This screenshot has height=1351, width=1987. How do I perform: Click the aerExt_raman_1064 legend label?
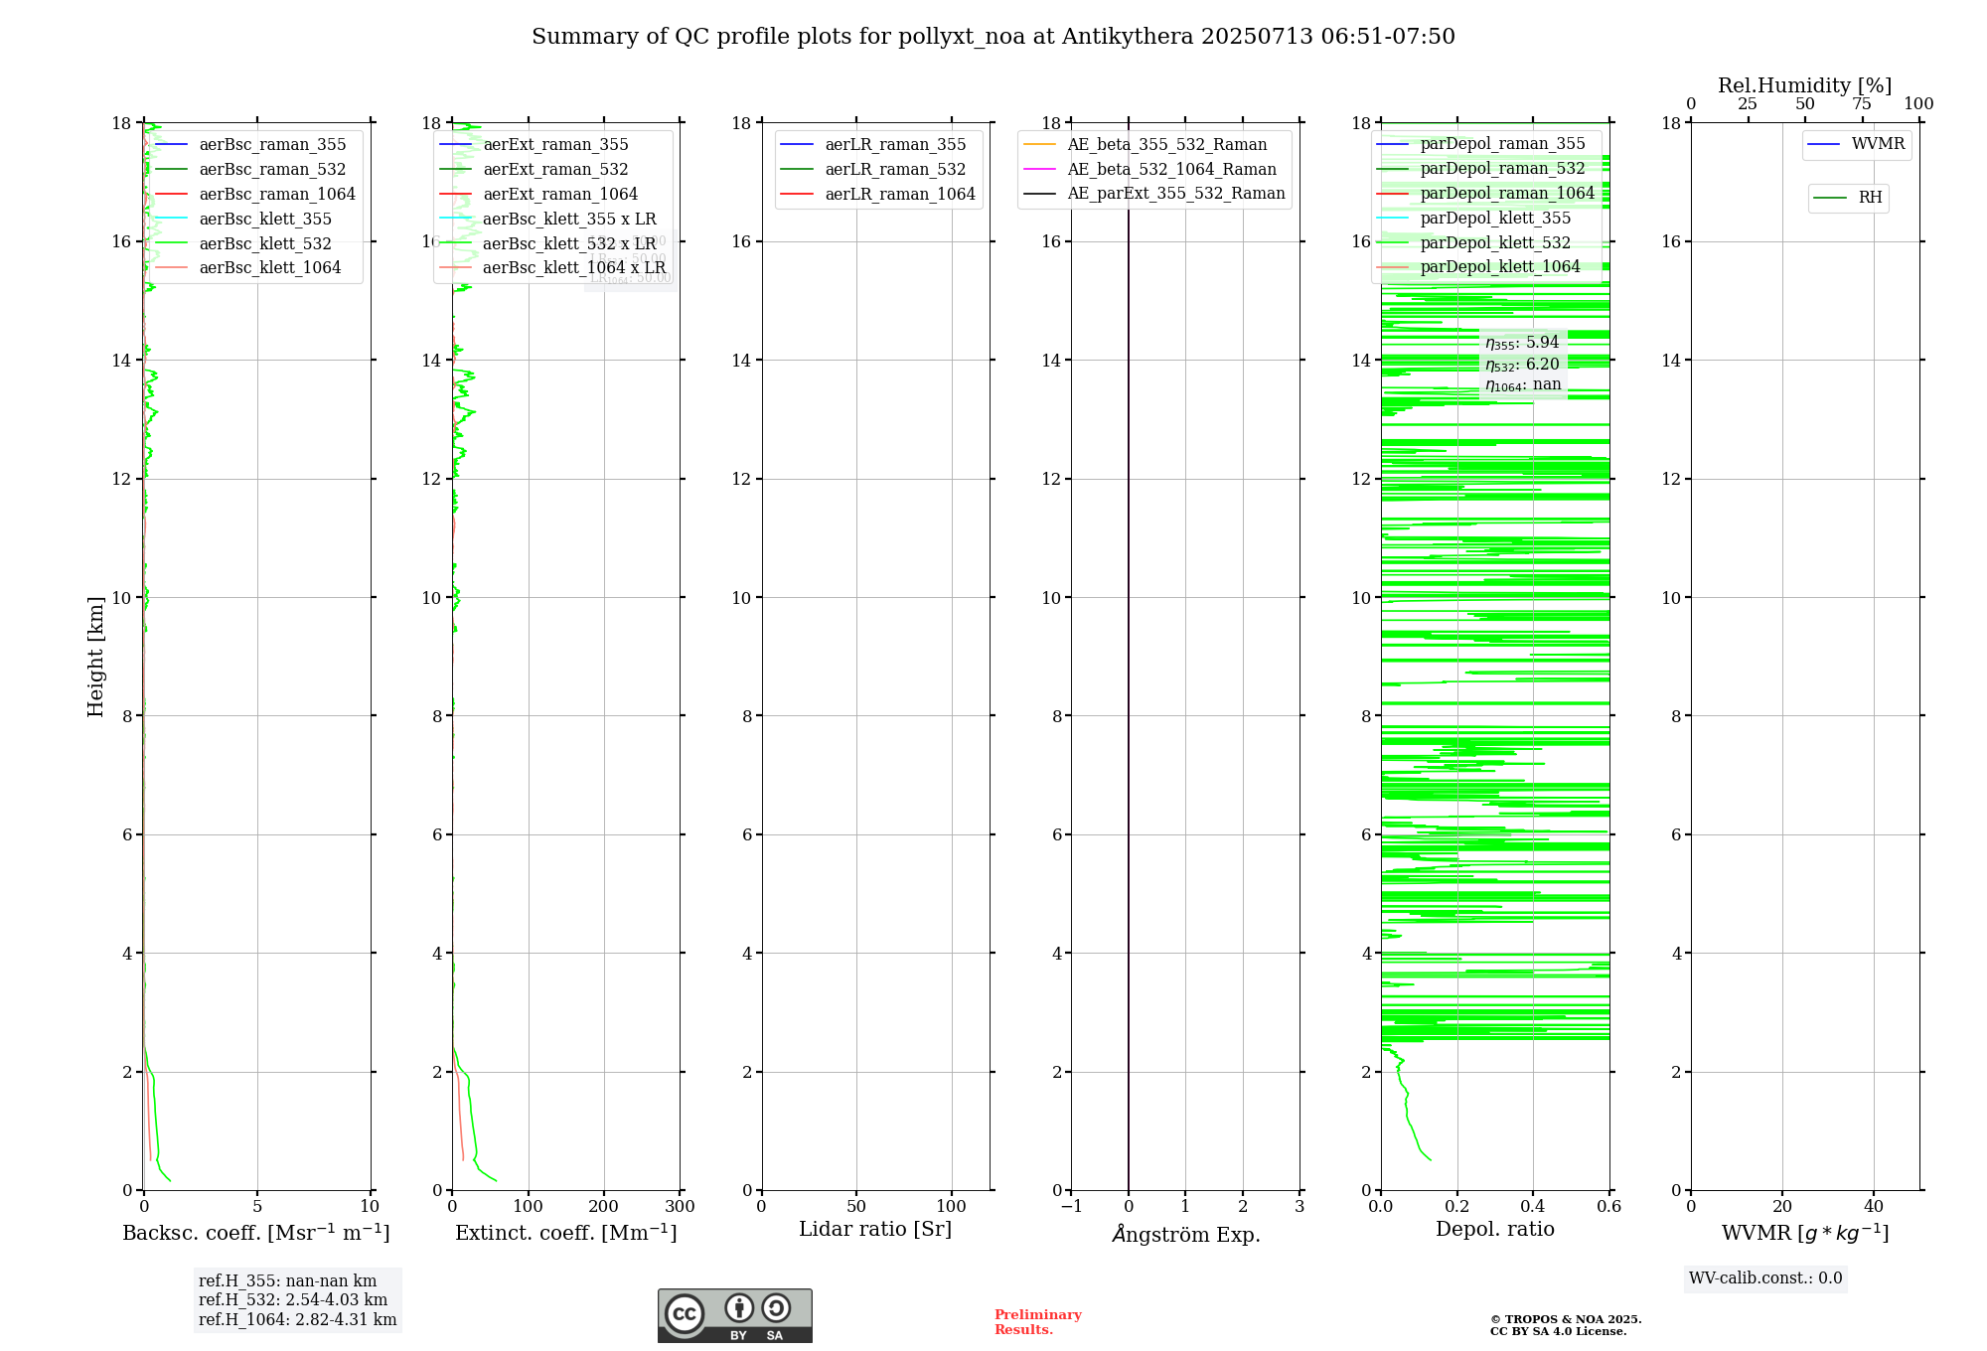click(560, 195)
